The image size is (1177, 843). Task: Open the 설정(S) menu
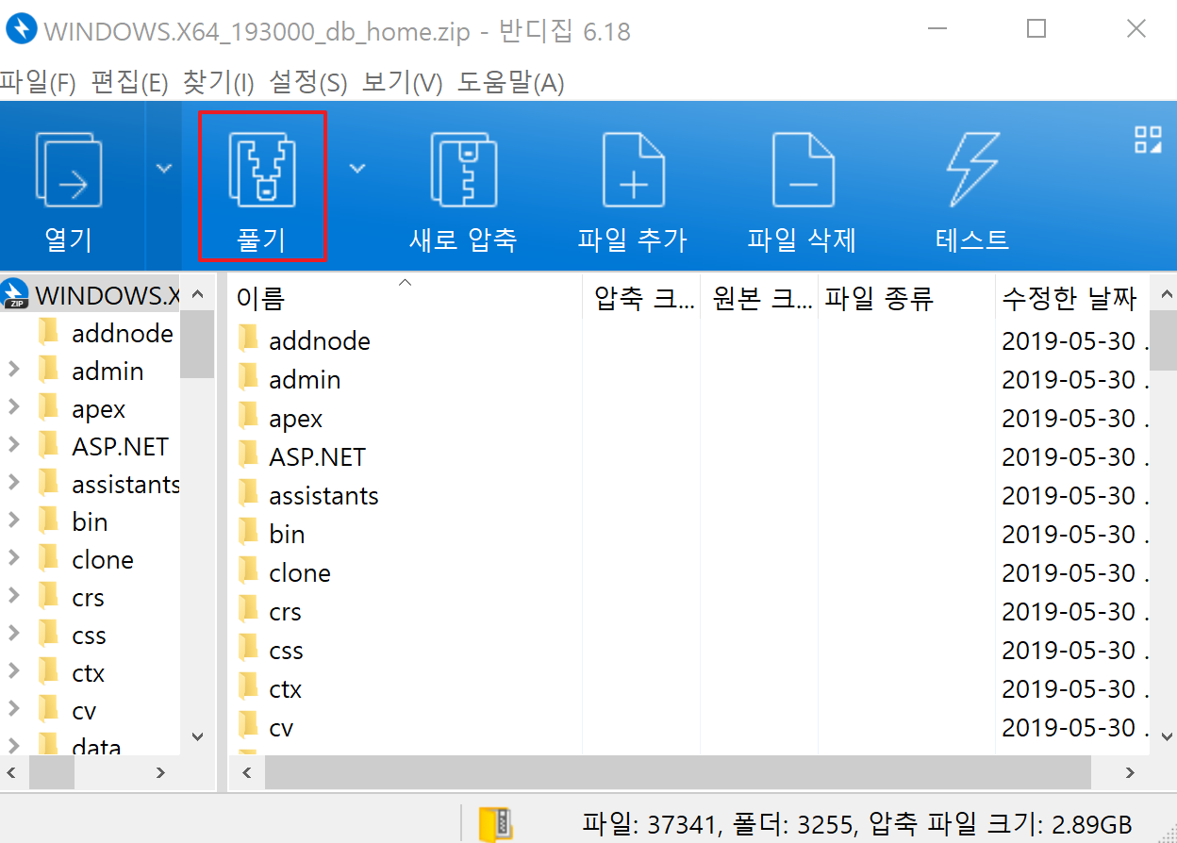click(308, 83)
